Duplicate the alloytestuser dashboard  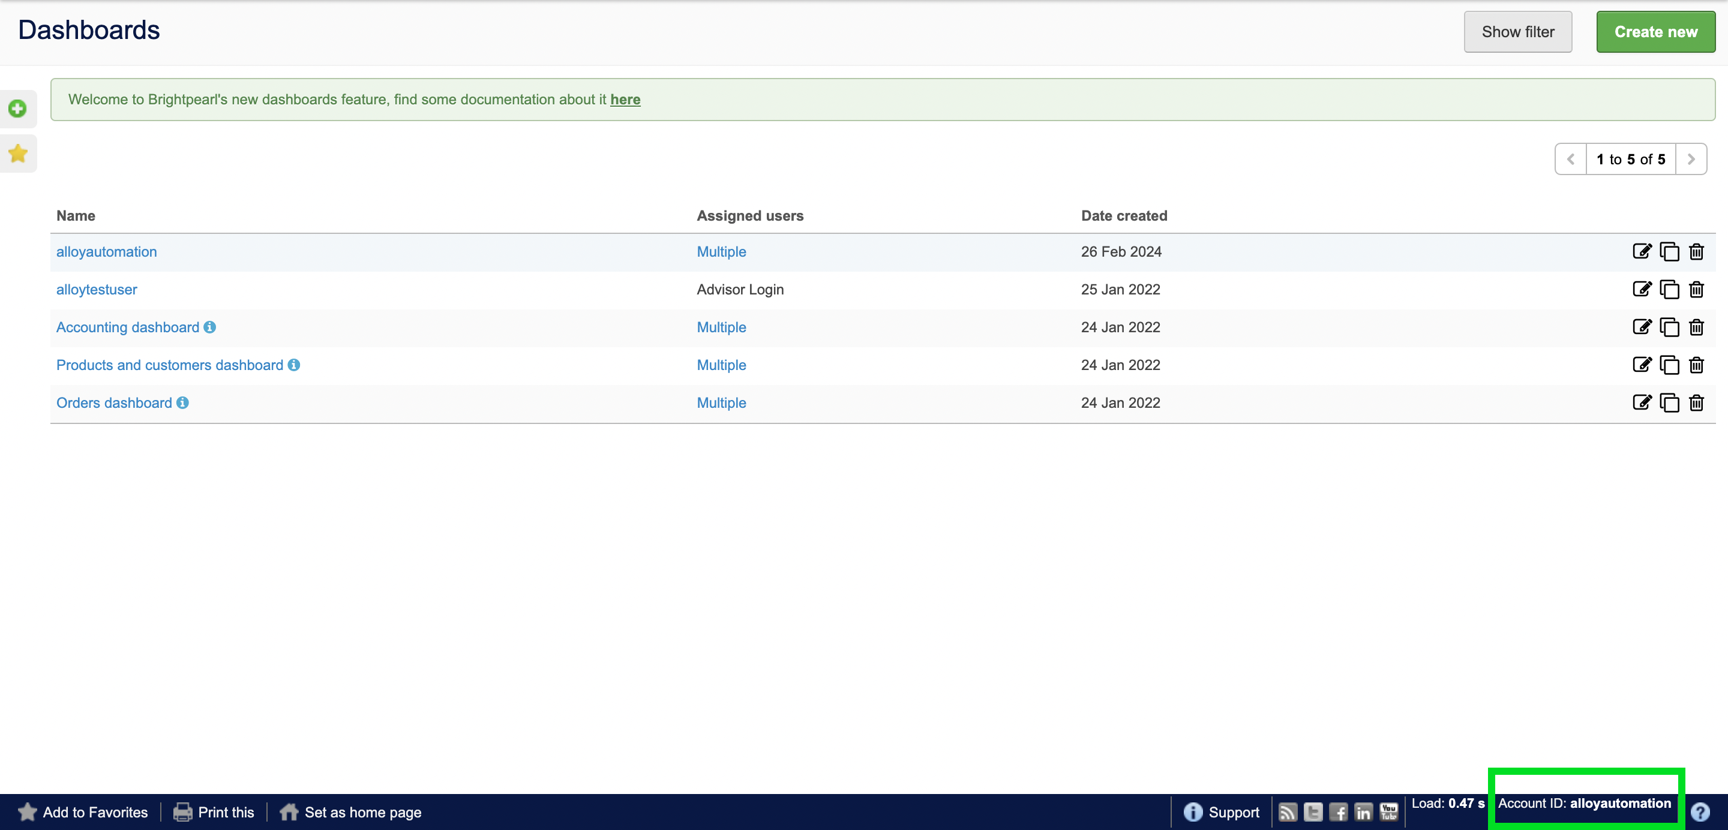tap(1669, 290)
